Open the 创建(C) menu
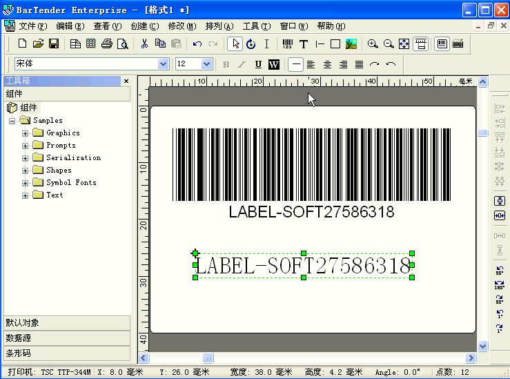This screenshot has width=510, height=379. click(145, 26)
